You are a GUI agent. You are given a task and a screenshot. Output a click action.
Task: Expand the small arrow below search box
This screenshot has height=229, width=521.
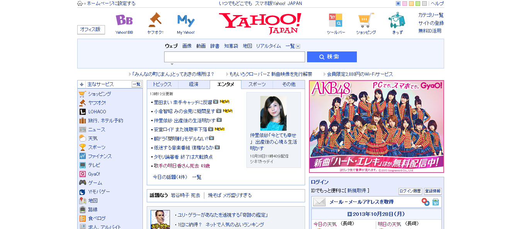point(172,64)
